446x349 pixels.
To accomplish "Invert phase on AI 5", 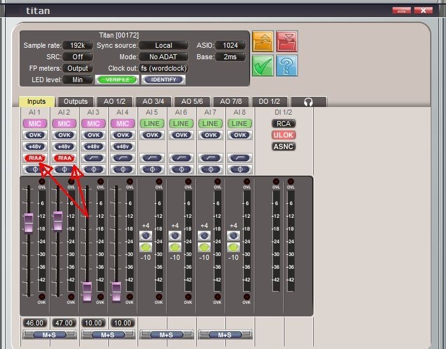I will point(152,169).
